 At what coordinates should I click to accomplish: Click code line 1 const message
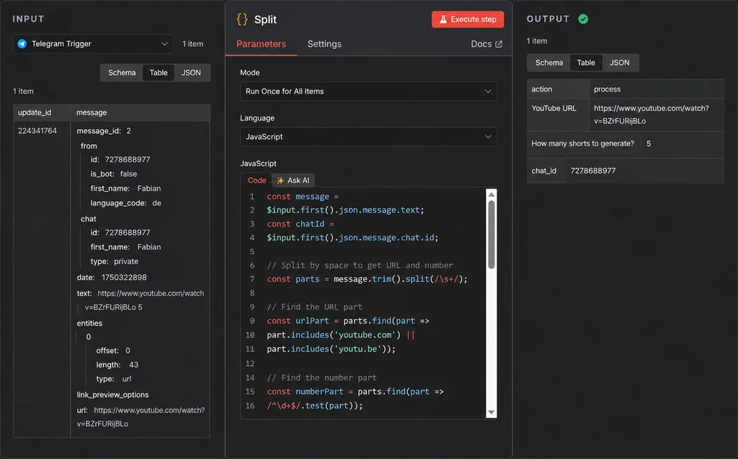tap(303, 196)
